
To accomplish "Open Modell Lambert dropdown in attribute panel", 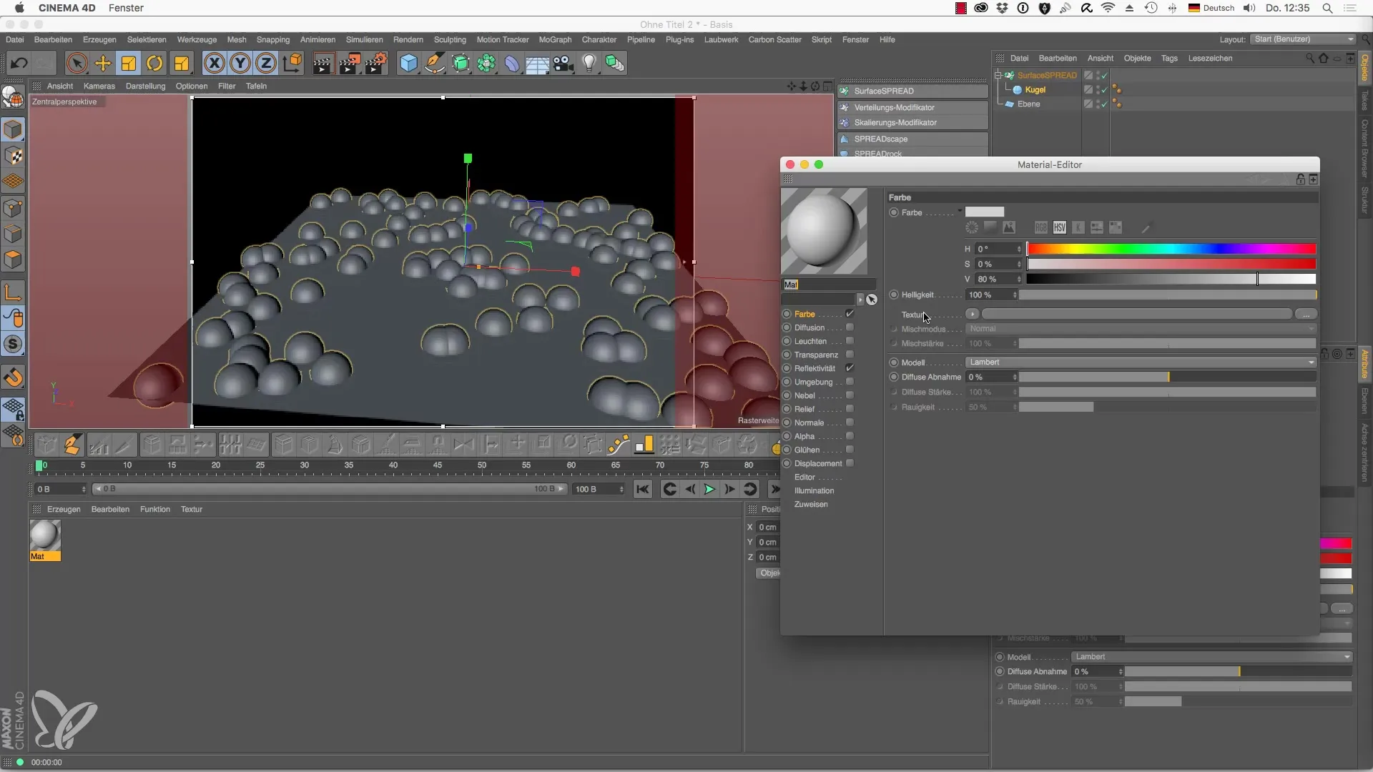I will [1211, 657].
